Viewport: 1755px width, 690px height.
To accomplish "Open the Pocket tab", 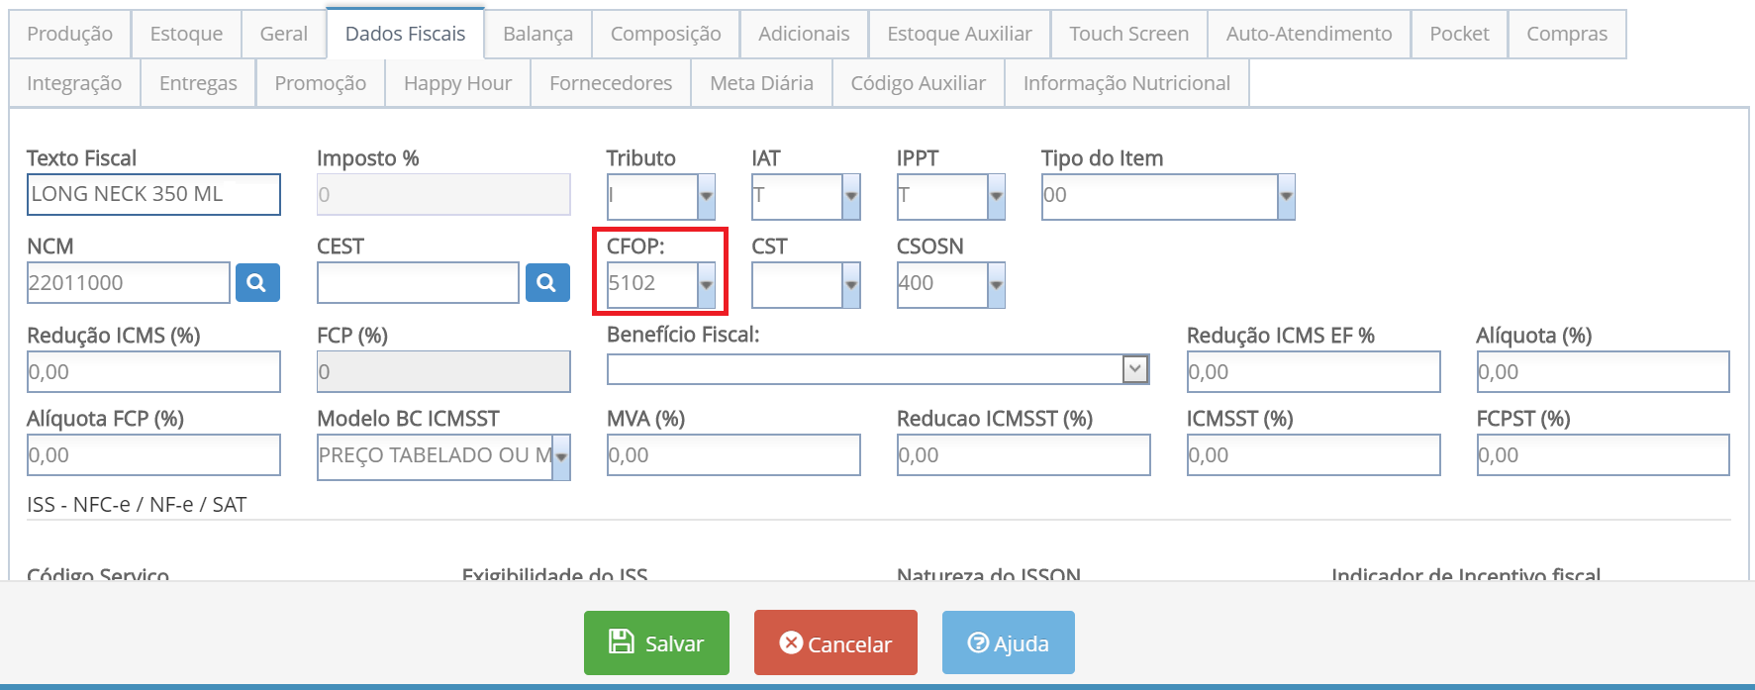I will click(x=1459, y=34).
